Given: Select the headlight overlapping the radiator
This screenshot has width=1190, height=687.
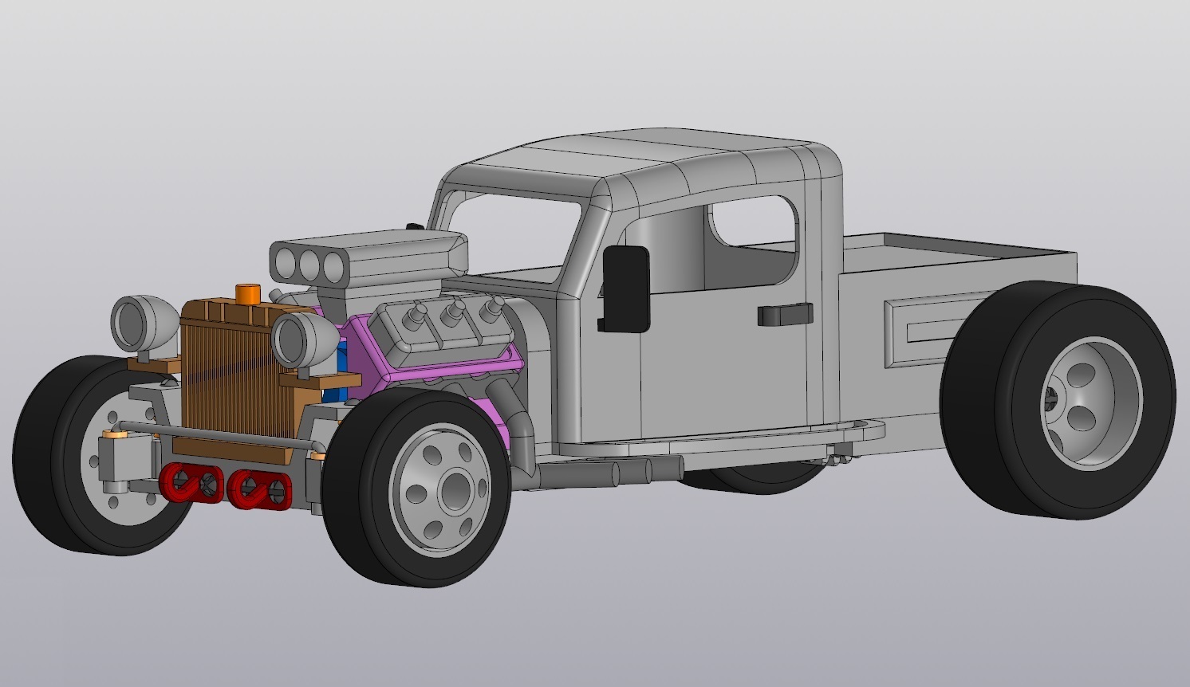Looking at the screenshot, I should coord(305,340).
